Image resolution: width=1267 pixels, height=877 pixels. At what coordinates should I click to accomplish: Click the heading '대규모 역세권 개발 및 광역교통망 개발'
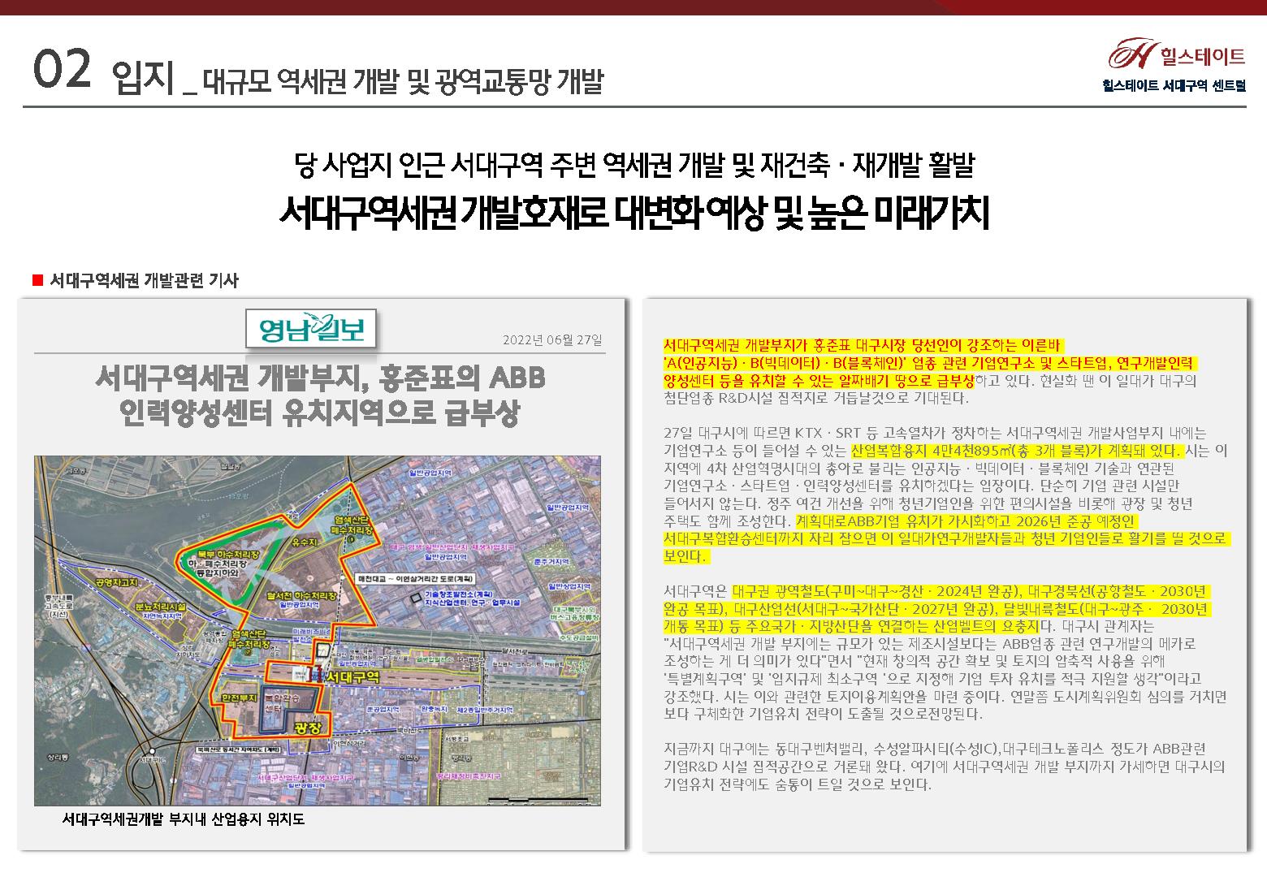(402, 80)
